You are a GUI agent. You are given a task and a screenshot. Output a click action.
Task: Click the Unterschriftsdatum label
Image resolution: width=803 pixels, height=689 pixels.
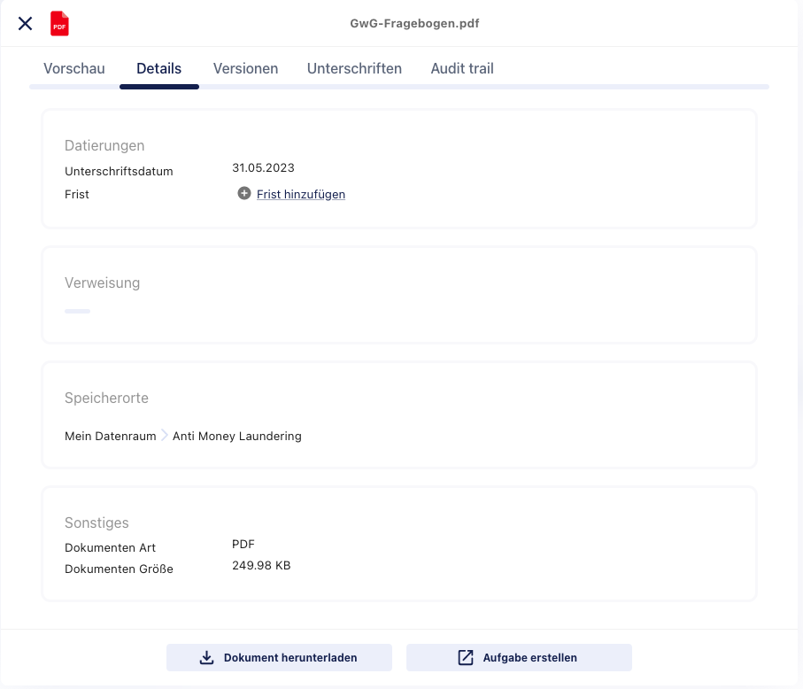pos(119,172)
